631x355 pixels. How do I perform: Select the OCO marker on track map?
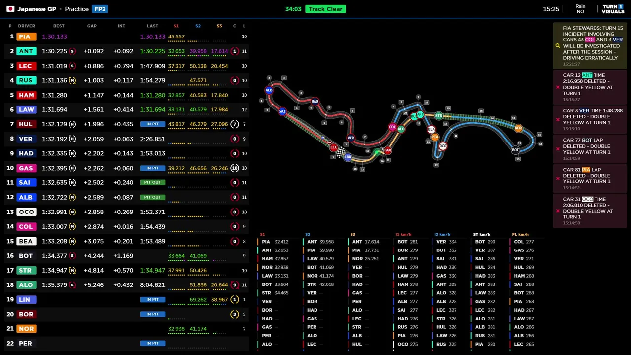pyautogui.click(x=443, y=146)
